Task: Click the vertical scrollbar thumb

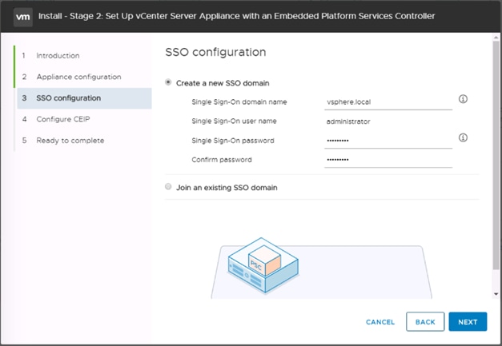Action: 496,155
